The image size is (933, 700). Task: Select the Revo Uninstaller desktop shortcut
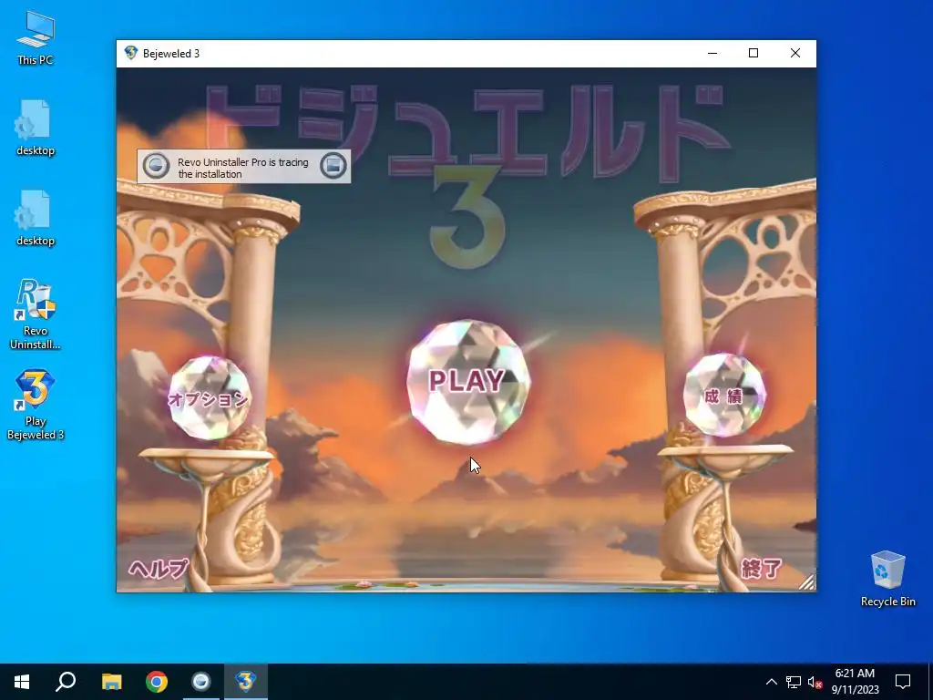(36, 314)
